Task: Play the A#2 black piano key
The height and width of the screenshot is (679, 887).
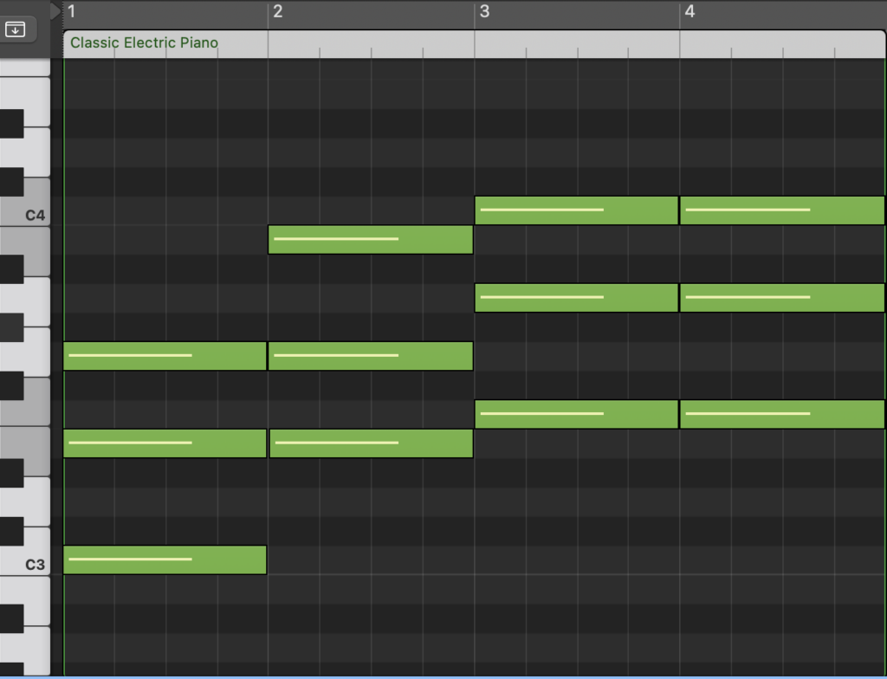Action: click(11, 618)
